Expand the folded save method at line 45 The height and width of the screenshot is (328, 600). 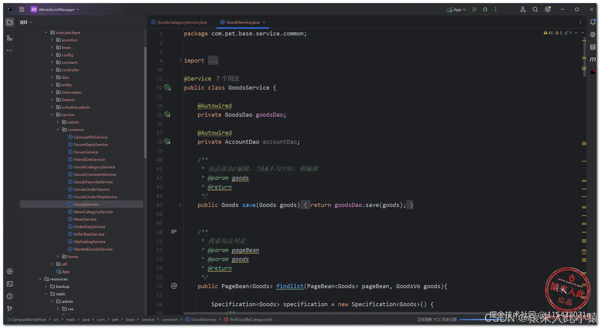[x=180, y=205]
